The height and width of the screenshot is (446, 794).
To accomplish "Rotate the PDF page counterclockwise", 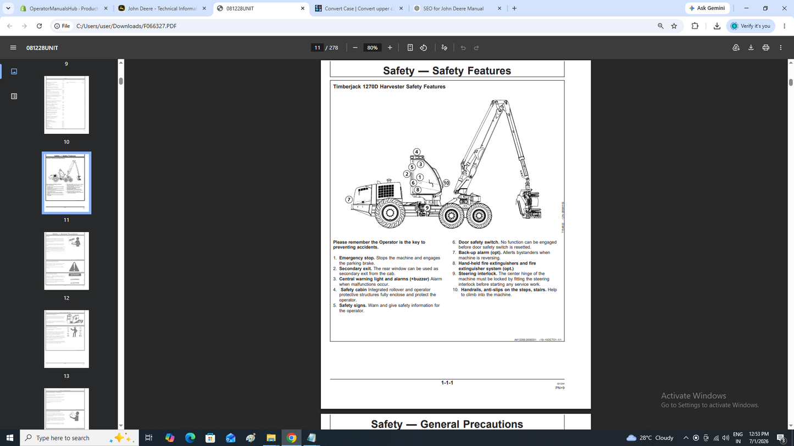I will [424, 48].
